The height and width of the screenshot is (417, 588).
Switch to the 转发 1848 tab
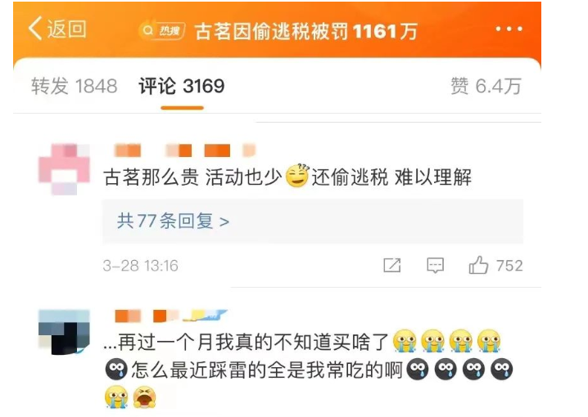tap(75, 86)
